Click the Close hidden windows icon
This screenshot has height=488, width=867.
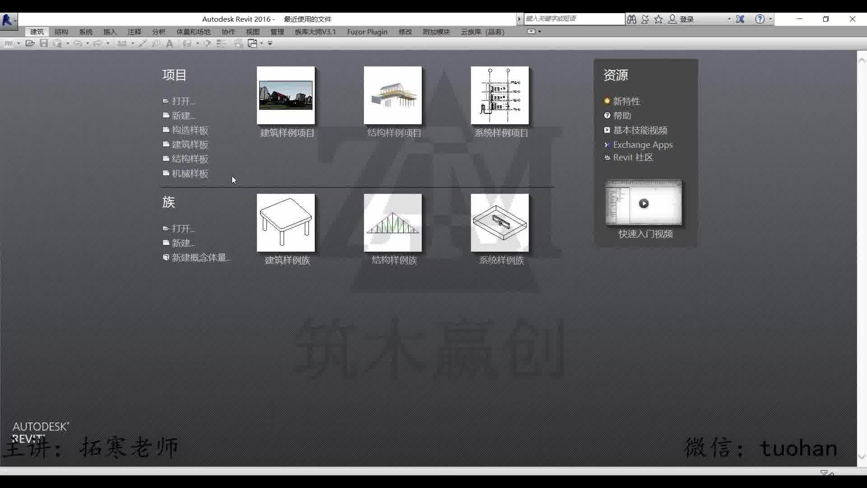238,43
